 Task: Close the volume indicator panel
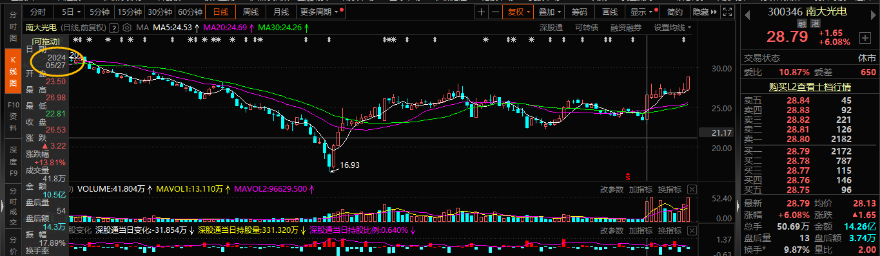click(692, 190)
